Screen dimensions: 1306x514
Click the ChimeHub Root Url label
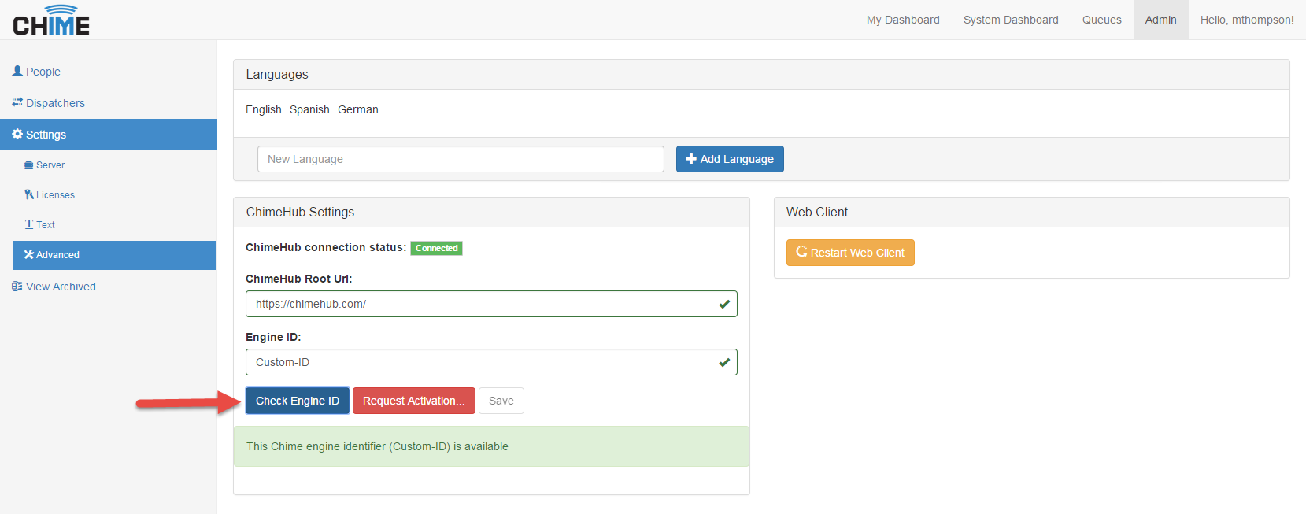(299, 279)
